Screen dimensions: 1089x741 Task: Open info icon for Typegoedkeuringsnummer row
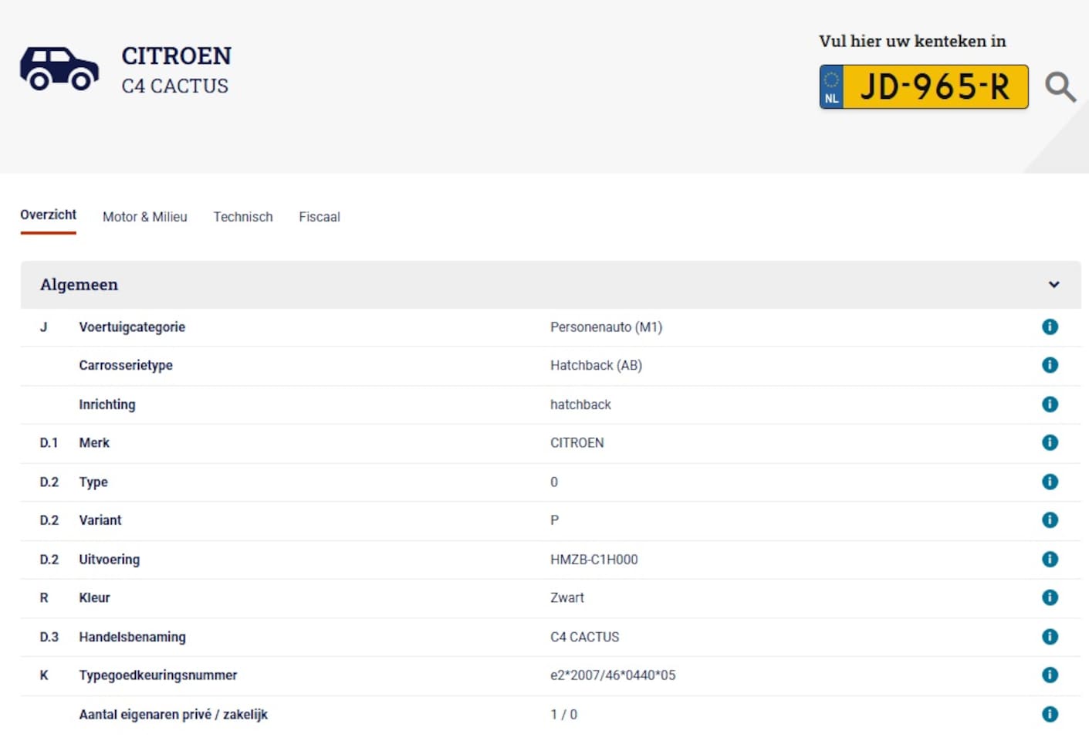click(x=1050, y=675)
